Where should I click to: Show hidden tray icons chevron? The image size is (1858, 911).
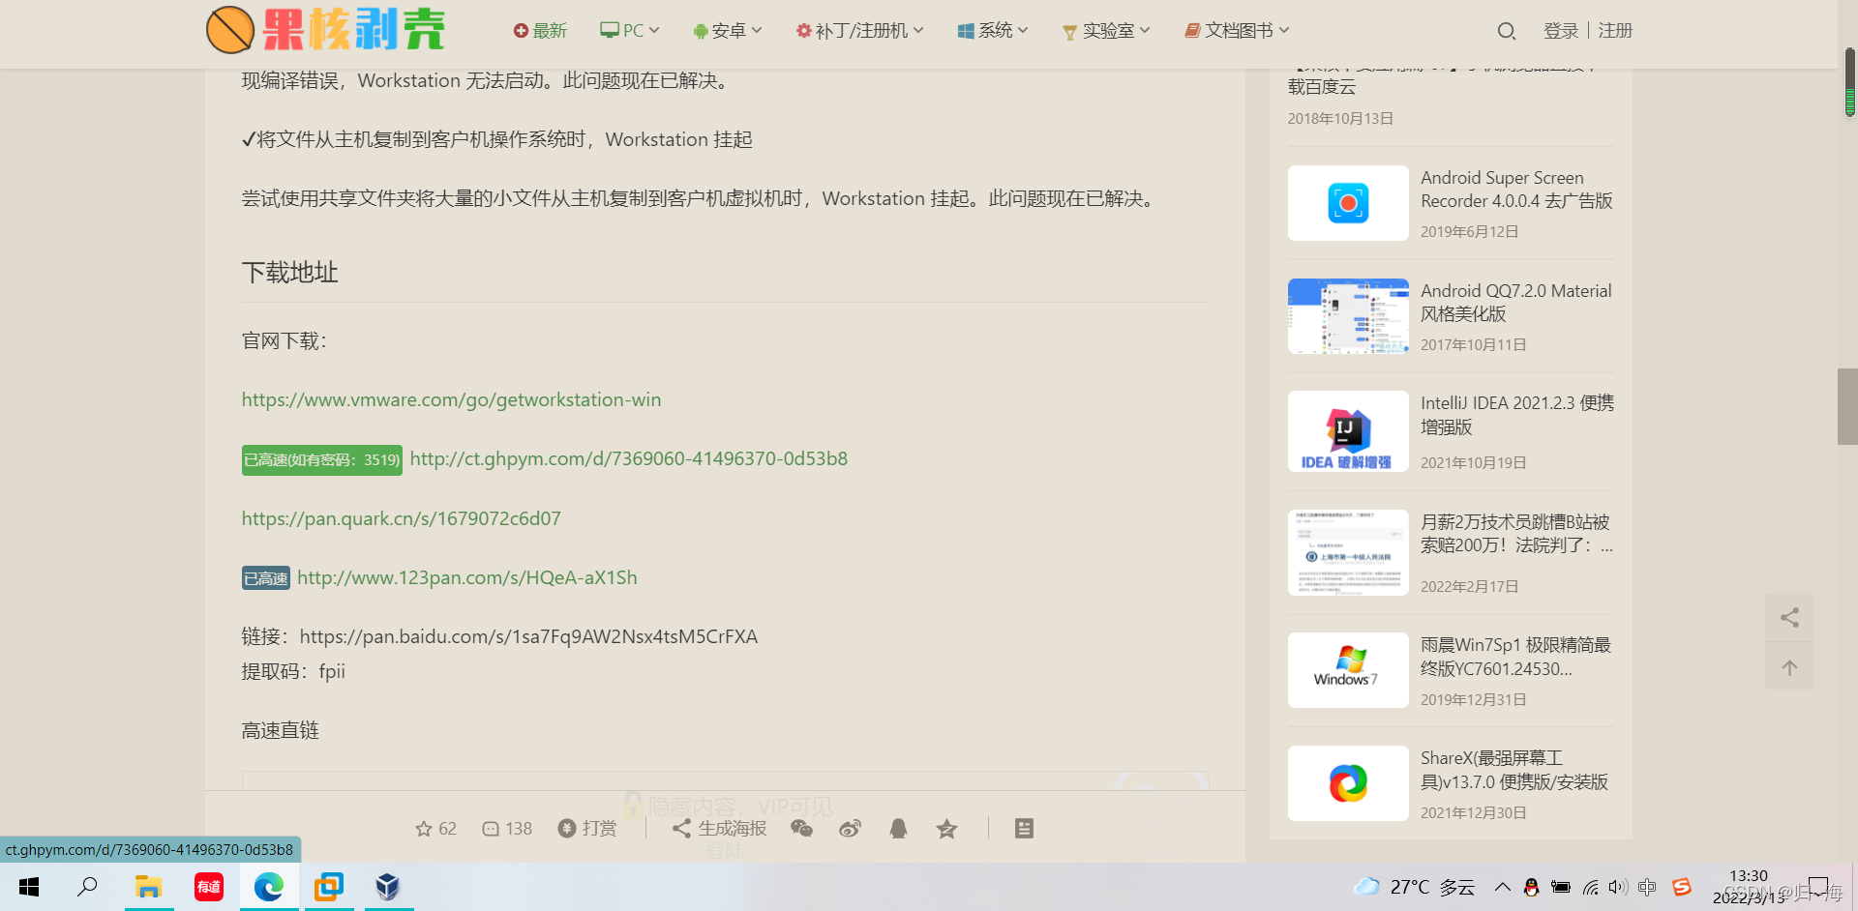pos(1502,887)
